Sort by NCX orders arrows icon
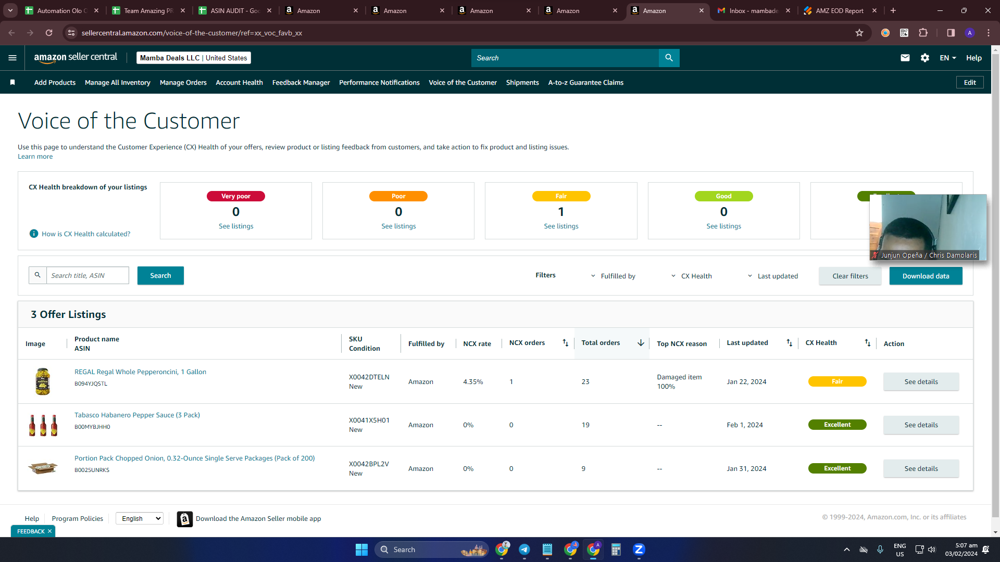This screenshot has width=1000, height=562. [x=566, y=342]
